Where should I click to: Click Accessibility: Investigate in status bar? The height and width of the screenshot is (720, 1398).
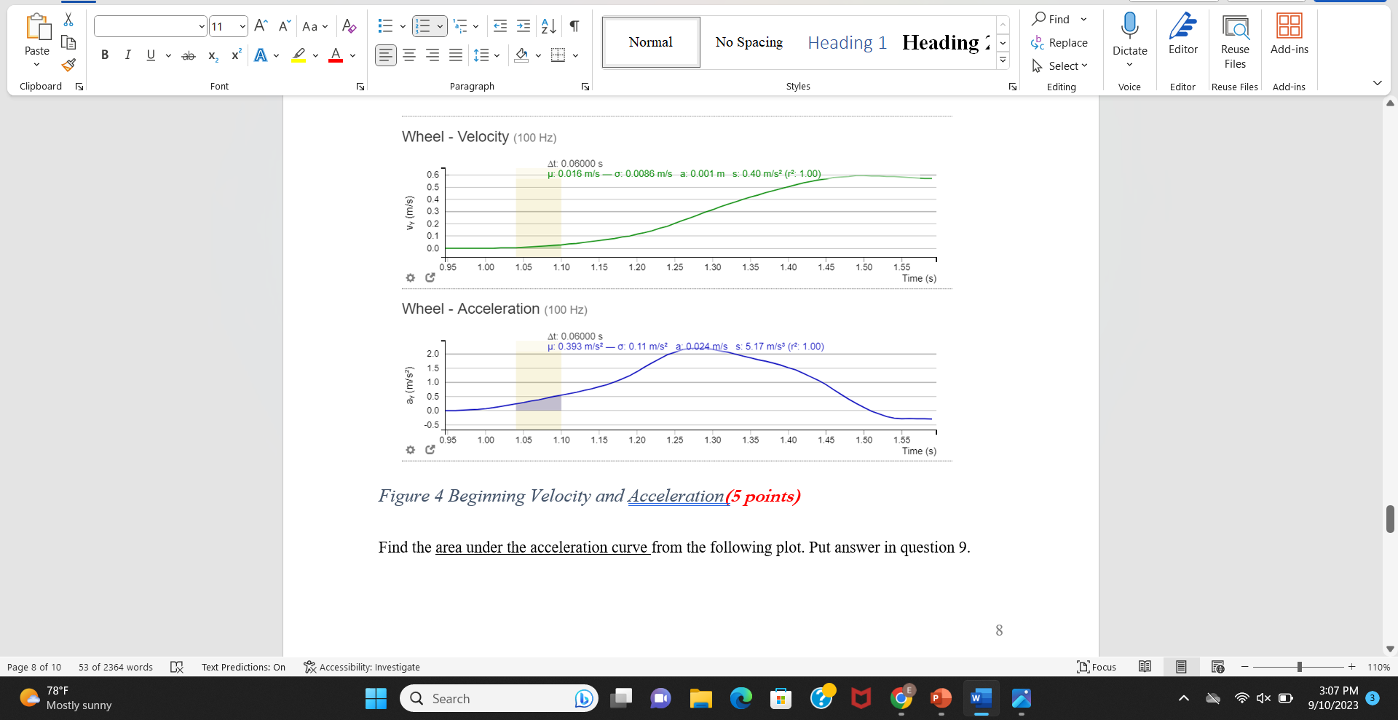362,667
